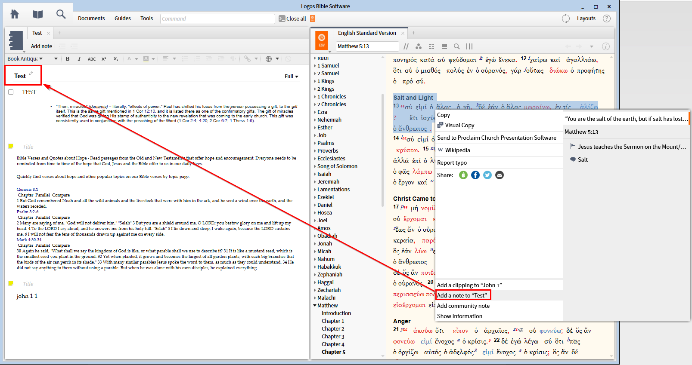
Task: Click the Matthew 5:13 reference box
Action: pos(367,46)
